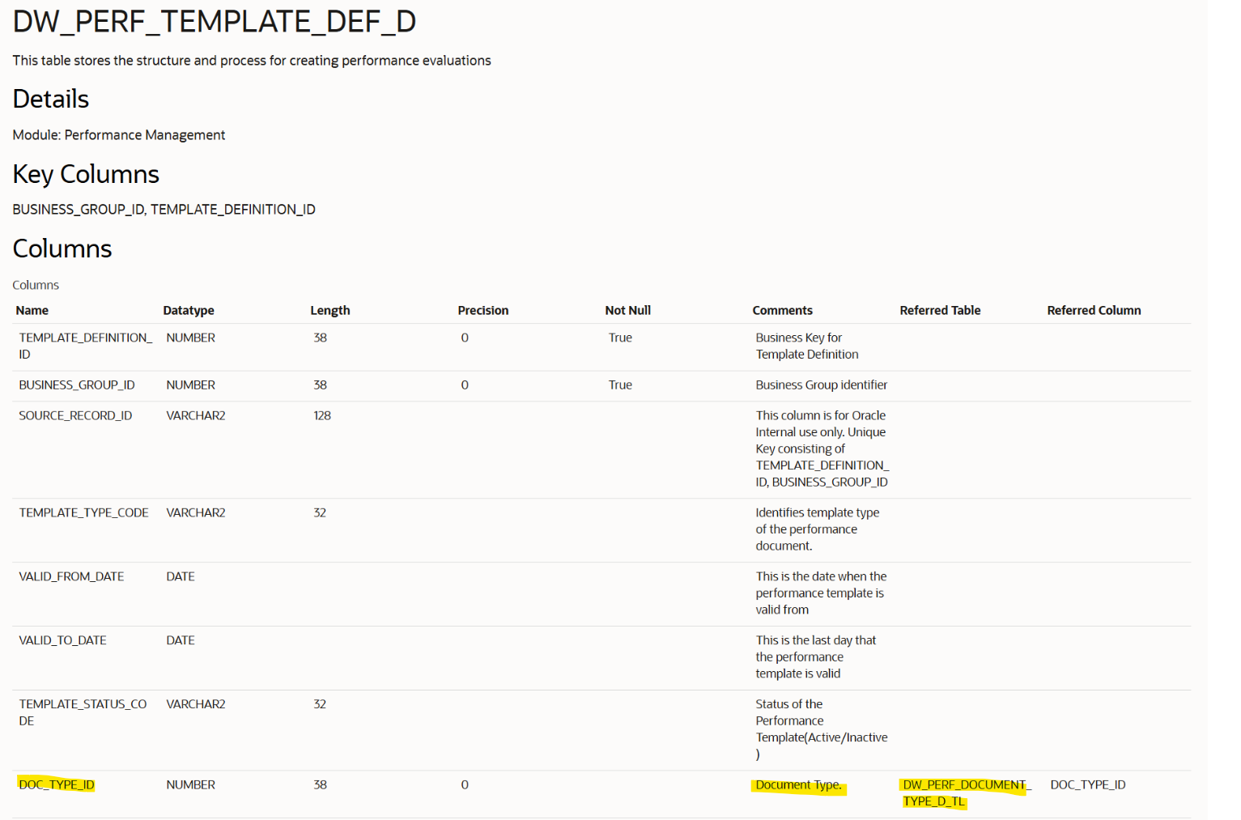Select the TEMPLATE_DEFINITION_ID row name
Viewport: 1241px width, 820px height.
(85, 346)
